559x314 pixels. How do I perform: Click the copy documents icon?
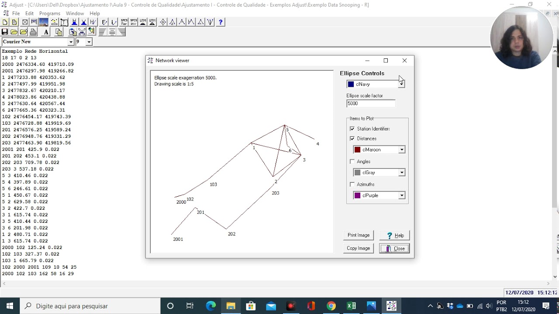point(59,32)
